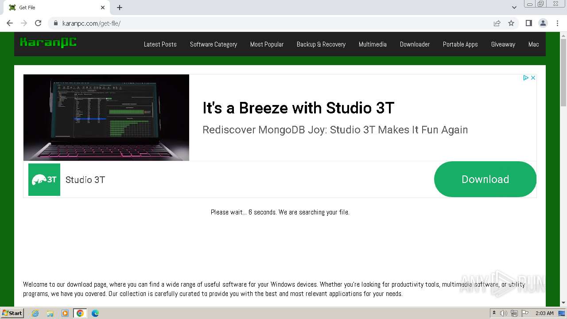Screen dimensions: 567x319
Task: Switch to Chrome taskbar icon
Action: click(x=80, y=313)
